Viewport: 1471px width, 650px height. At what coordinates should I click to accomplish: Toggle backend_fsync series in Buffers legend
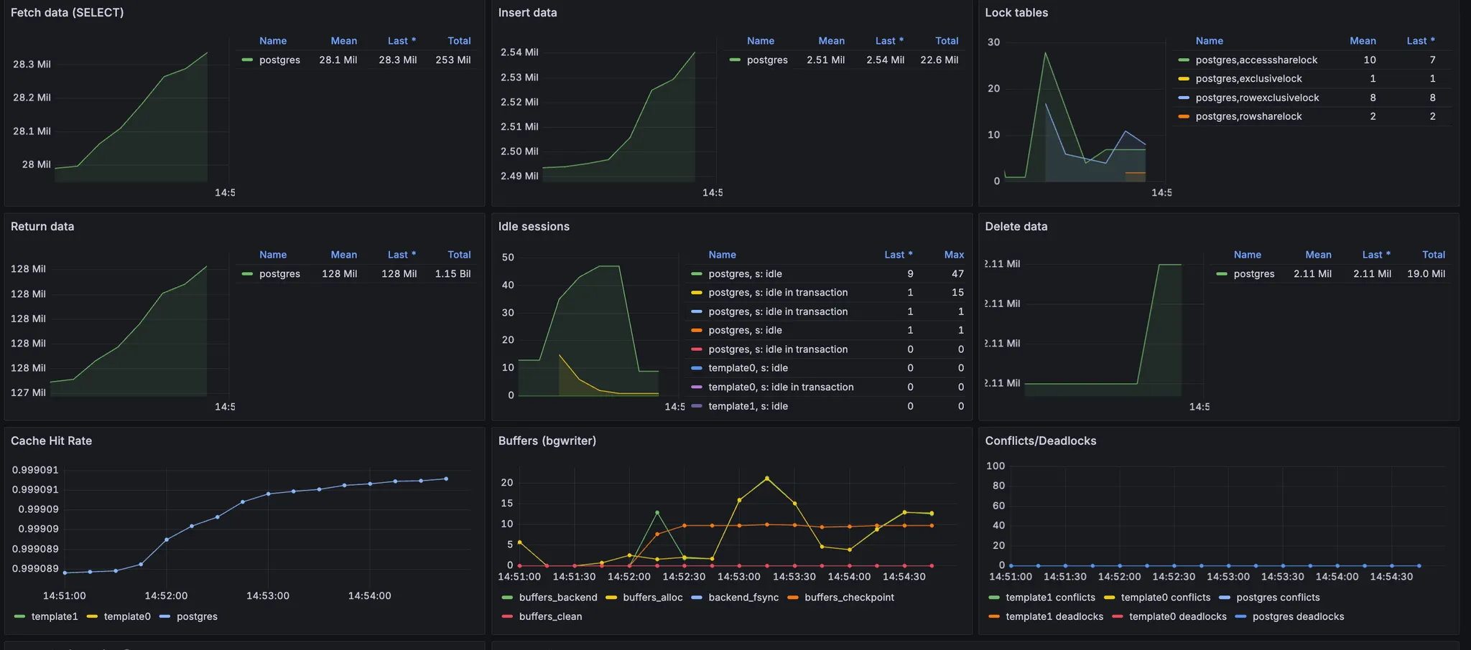tap(743, 597)
